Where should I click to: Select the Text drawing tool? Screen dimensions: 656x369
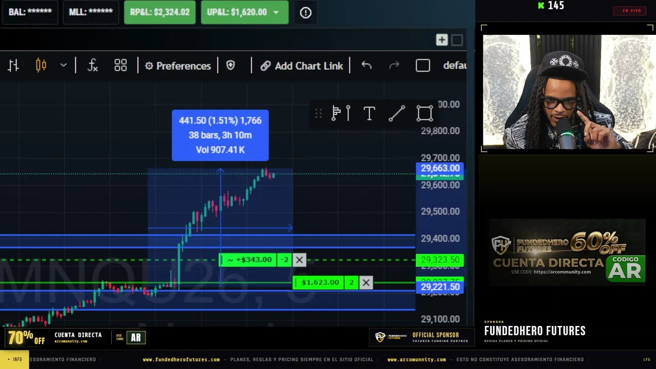coord(369,113)
